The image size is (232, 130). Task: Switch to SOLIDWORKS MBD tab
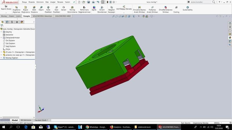63,16
